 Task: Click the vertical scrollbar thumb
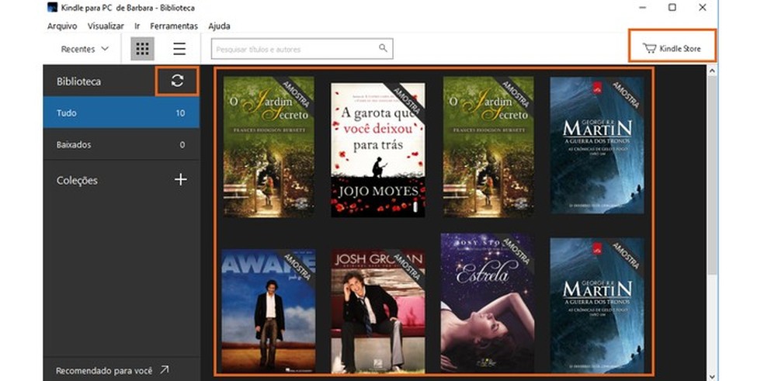(x=711, y=175)
